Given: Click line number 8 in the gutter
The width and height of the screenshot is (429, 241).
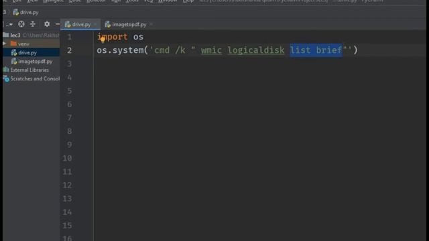Looking at the screenshot, I should click(70, 131).
